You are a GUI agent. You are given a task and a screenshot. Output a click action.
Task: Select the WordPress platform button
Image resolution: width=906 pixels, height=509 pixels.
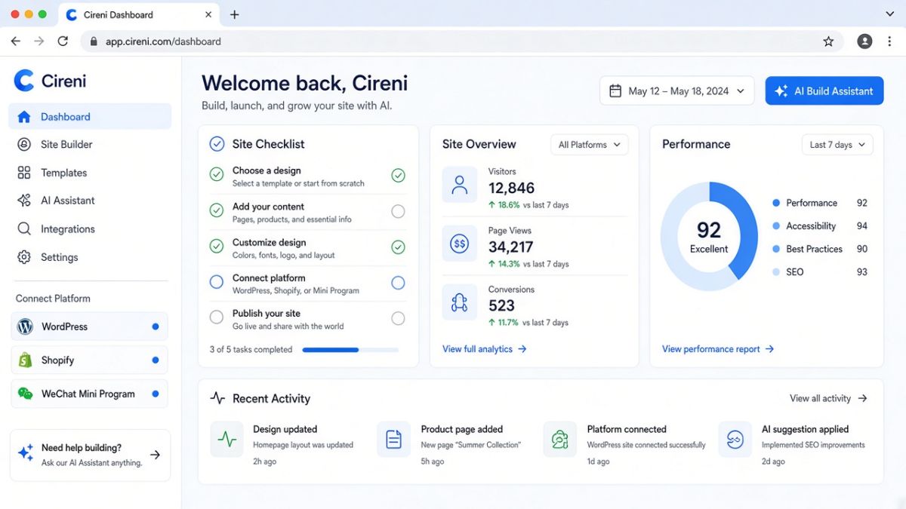click(x=89, y=327)
